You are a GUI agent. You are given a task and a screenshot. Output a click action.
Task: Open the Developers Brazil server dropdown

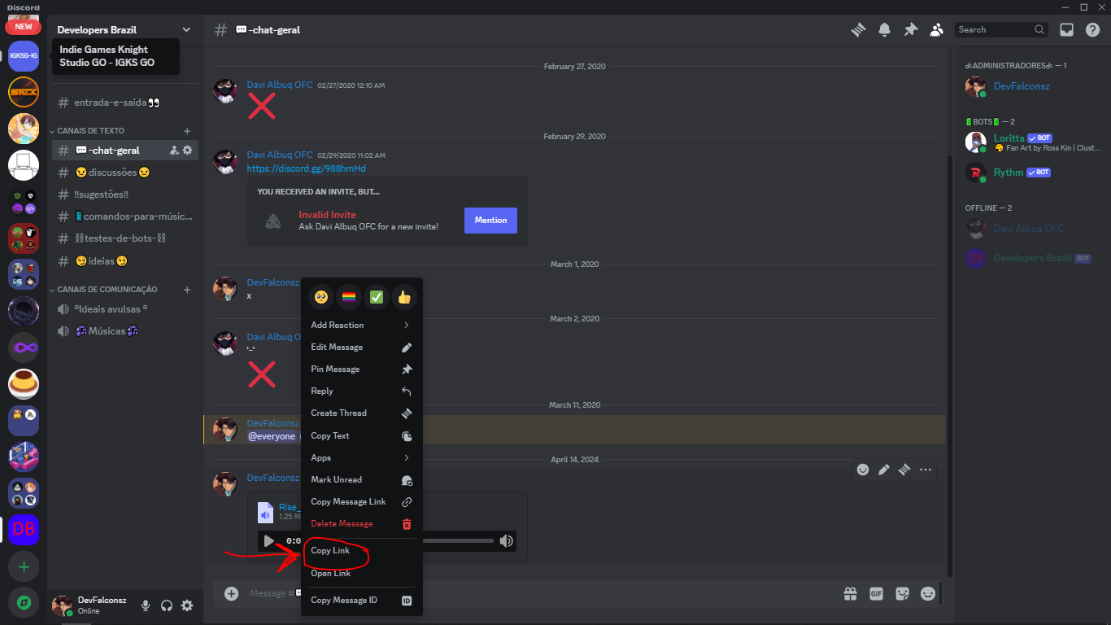click(x=124, y=29)
